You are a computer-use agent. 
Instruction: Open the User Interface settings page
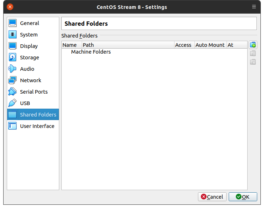coord(37,126)
